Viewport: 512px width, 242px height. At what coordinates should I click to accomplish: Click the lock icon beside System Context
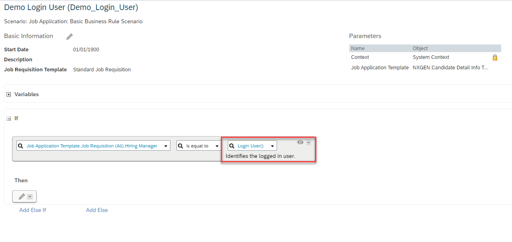pyautogui.click(x=495, y=57)
